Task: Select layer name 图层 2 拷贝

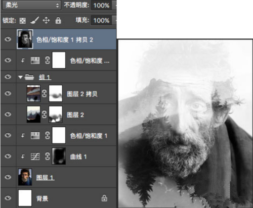Action: click(x=82, y=94)
